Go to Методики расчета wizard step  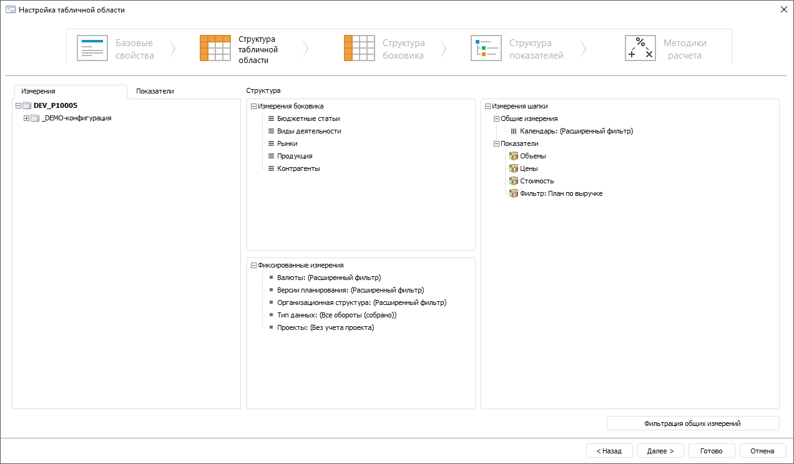(x=666, y=49)
